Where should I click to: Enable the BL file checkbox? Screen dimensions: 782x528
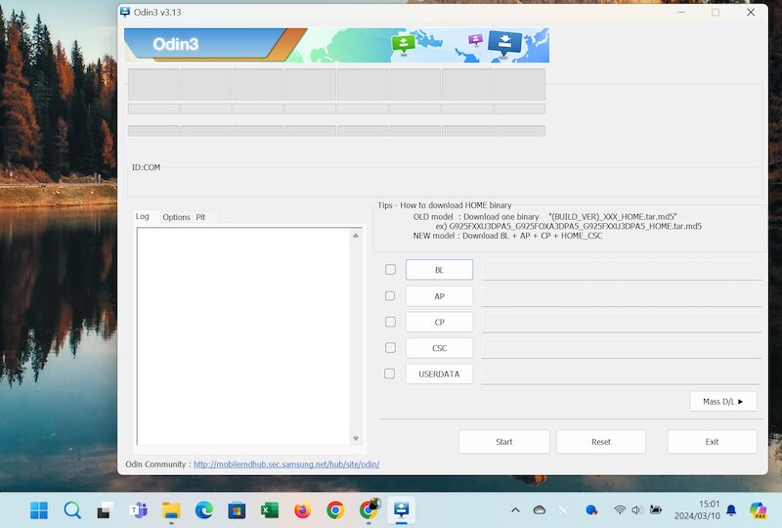390,270
